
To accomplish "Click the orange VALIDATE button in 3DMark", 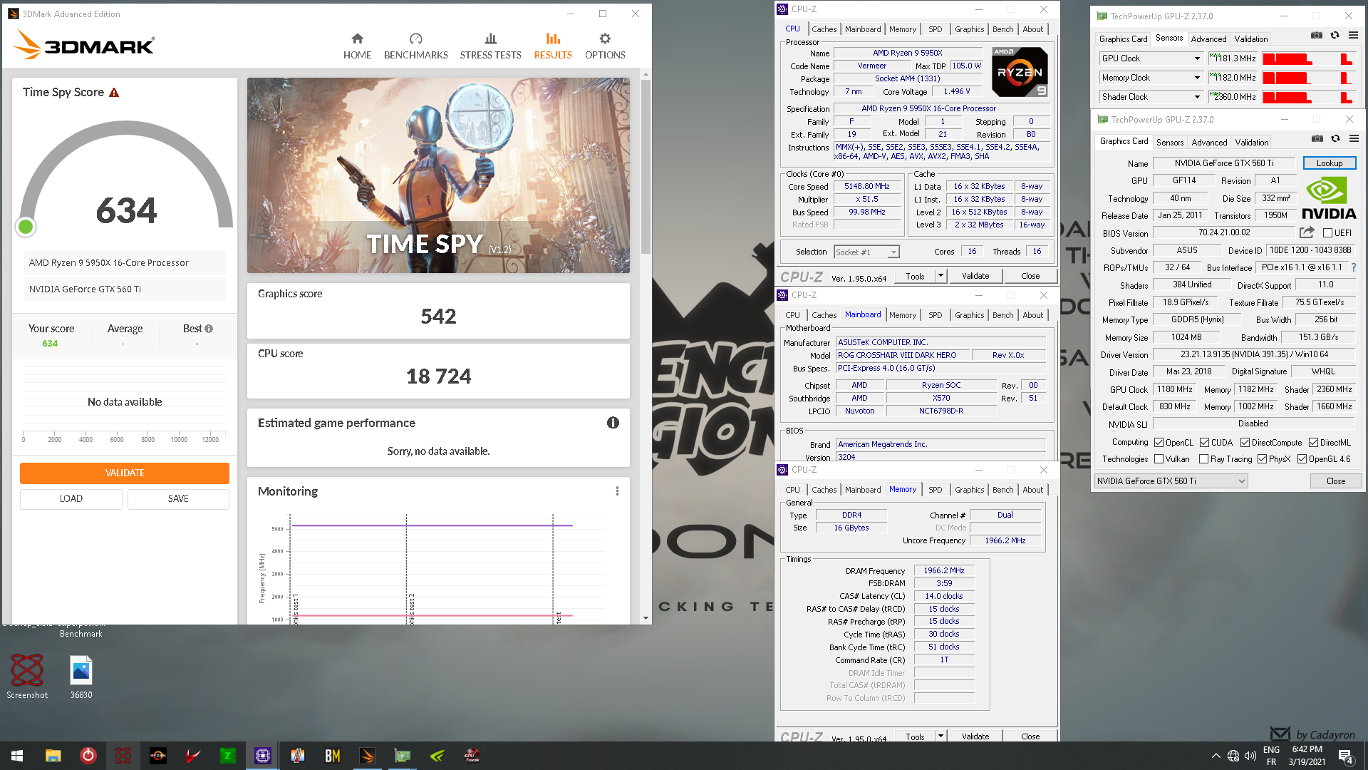I will click(x=125, y=473).
